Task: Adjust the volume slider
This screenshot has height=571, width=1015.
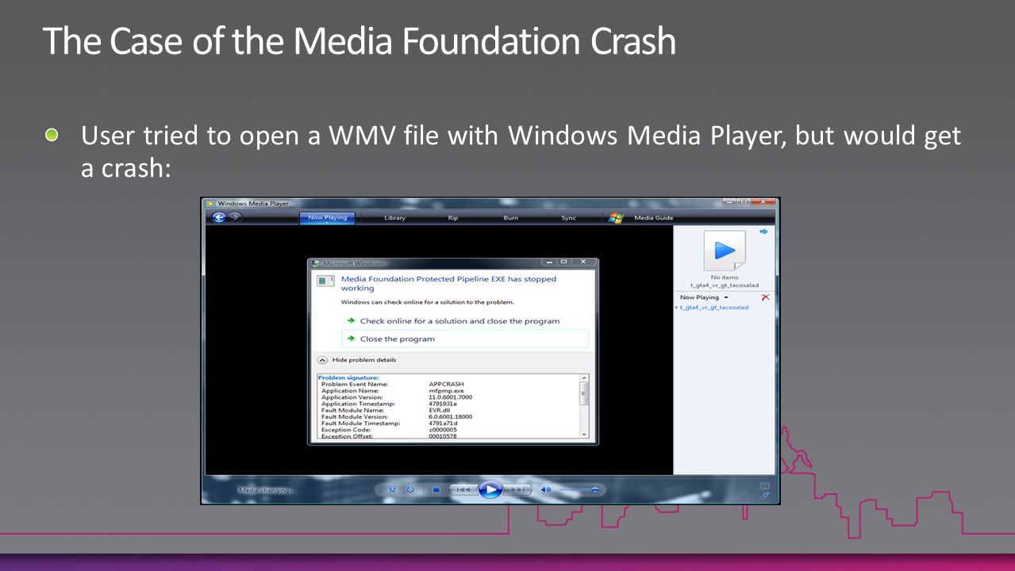Action: tap(579, 491)
